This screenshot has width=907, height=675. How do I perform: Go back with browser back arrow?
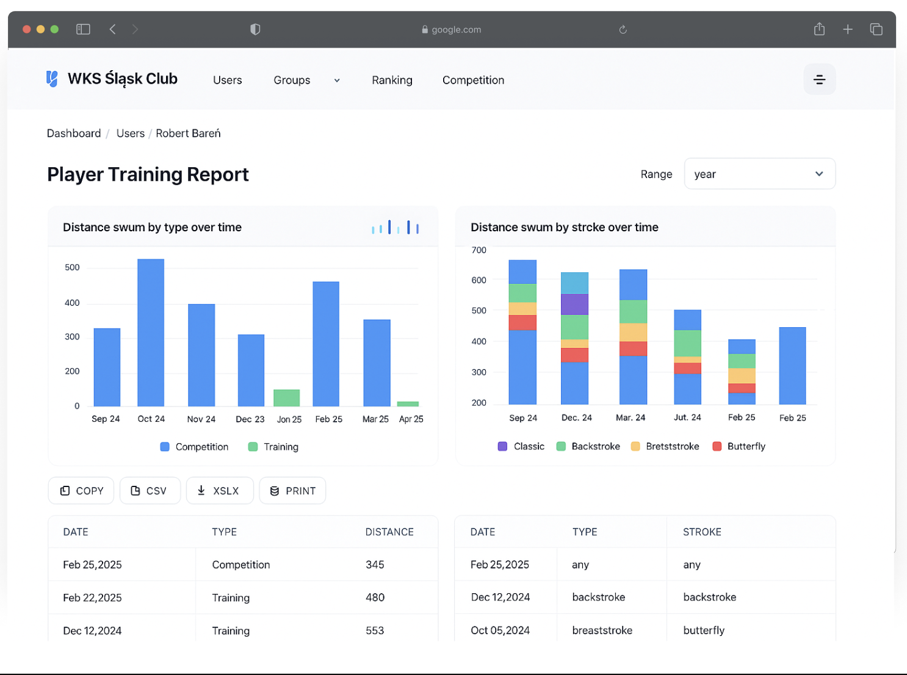pos(112,29)
